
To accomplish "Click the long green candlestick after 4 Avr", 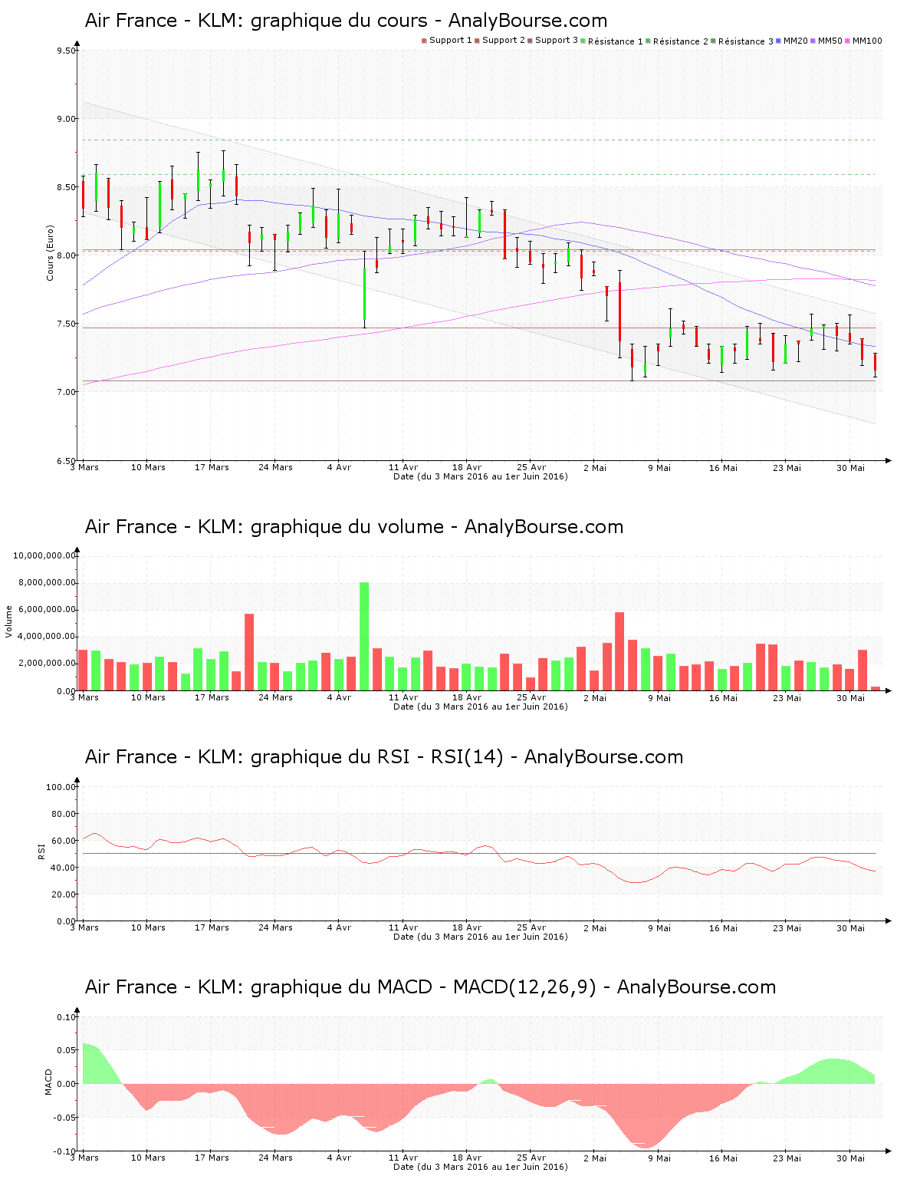I will [364, 290].
